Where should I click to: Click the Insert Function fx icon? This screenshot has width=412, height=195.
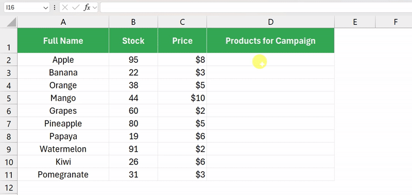click(87, 8)
